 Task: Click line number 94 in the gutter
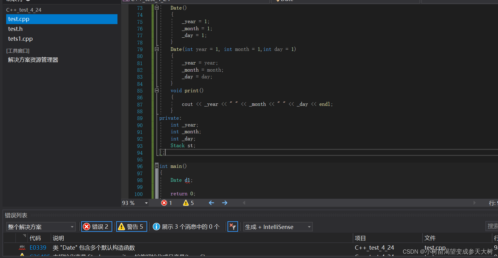(140, 153)
